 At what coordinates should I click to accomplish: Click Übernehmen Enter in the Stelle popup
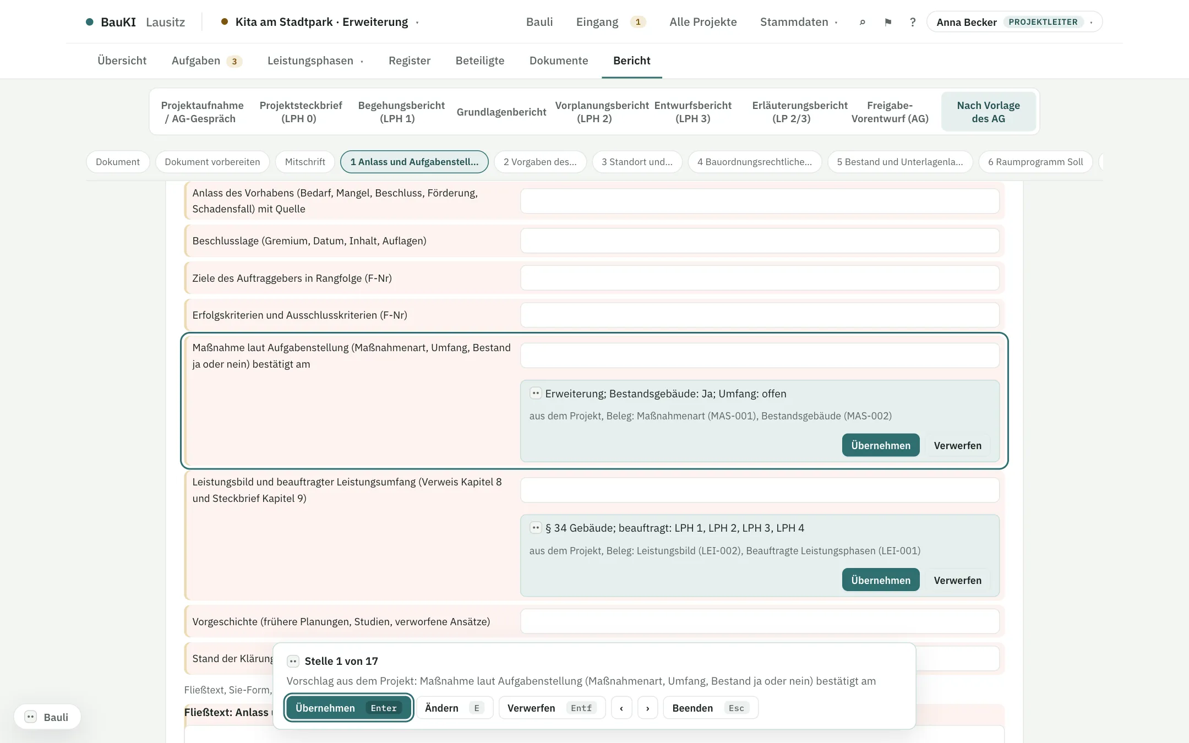point(348,708)
